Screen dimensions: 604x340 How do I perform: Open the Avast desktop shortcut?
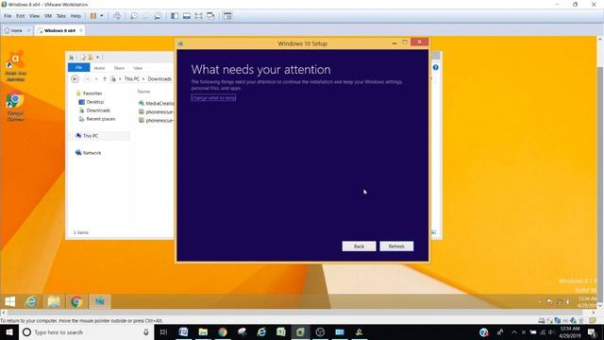[x=15, y=66]
